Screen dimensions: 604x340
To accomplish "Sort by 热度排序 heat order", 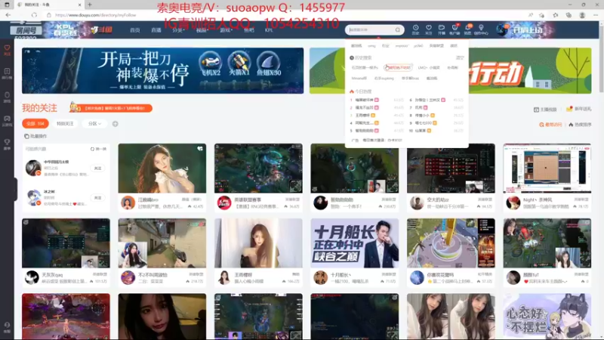I will pos(580,125).
